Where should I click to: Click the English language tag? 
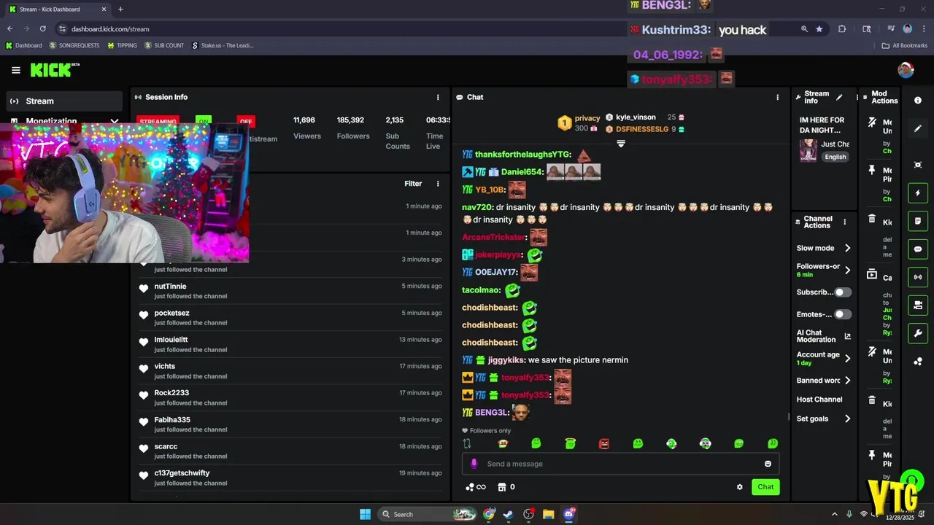[835, 157]
